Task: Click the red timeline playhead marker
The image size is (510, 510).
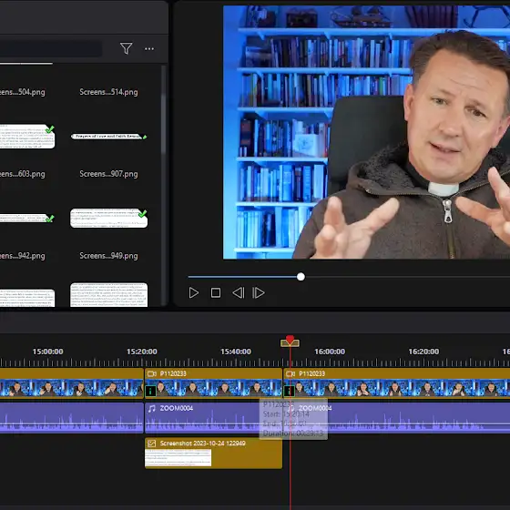Action: point(290,341)
